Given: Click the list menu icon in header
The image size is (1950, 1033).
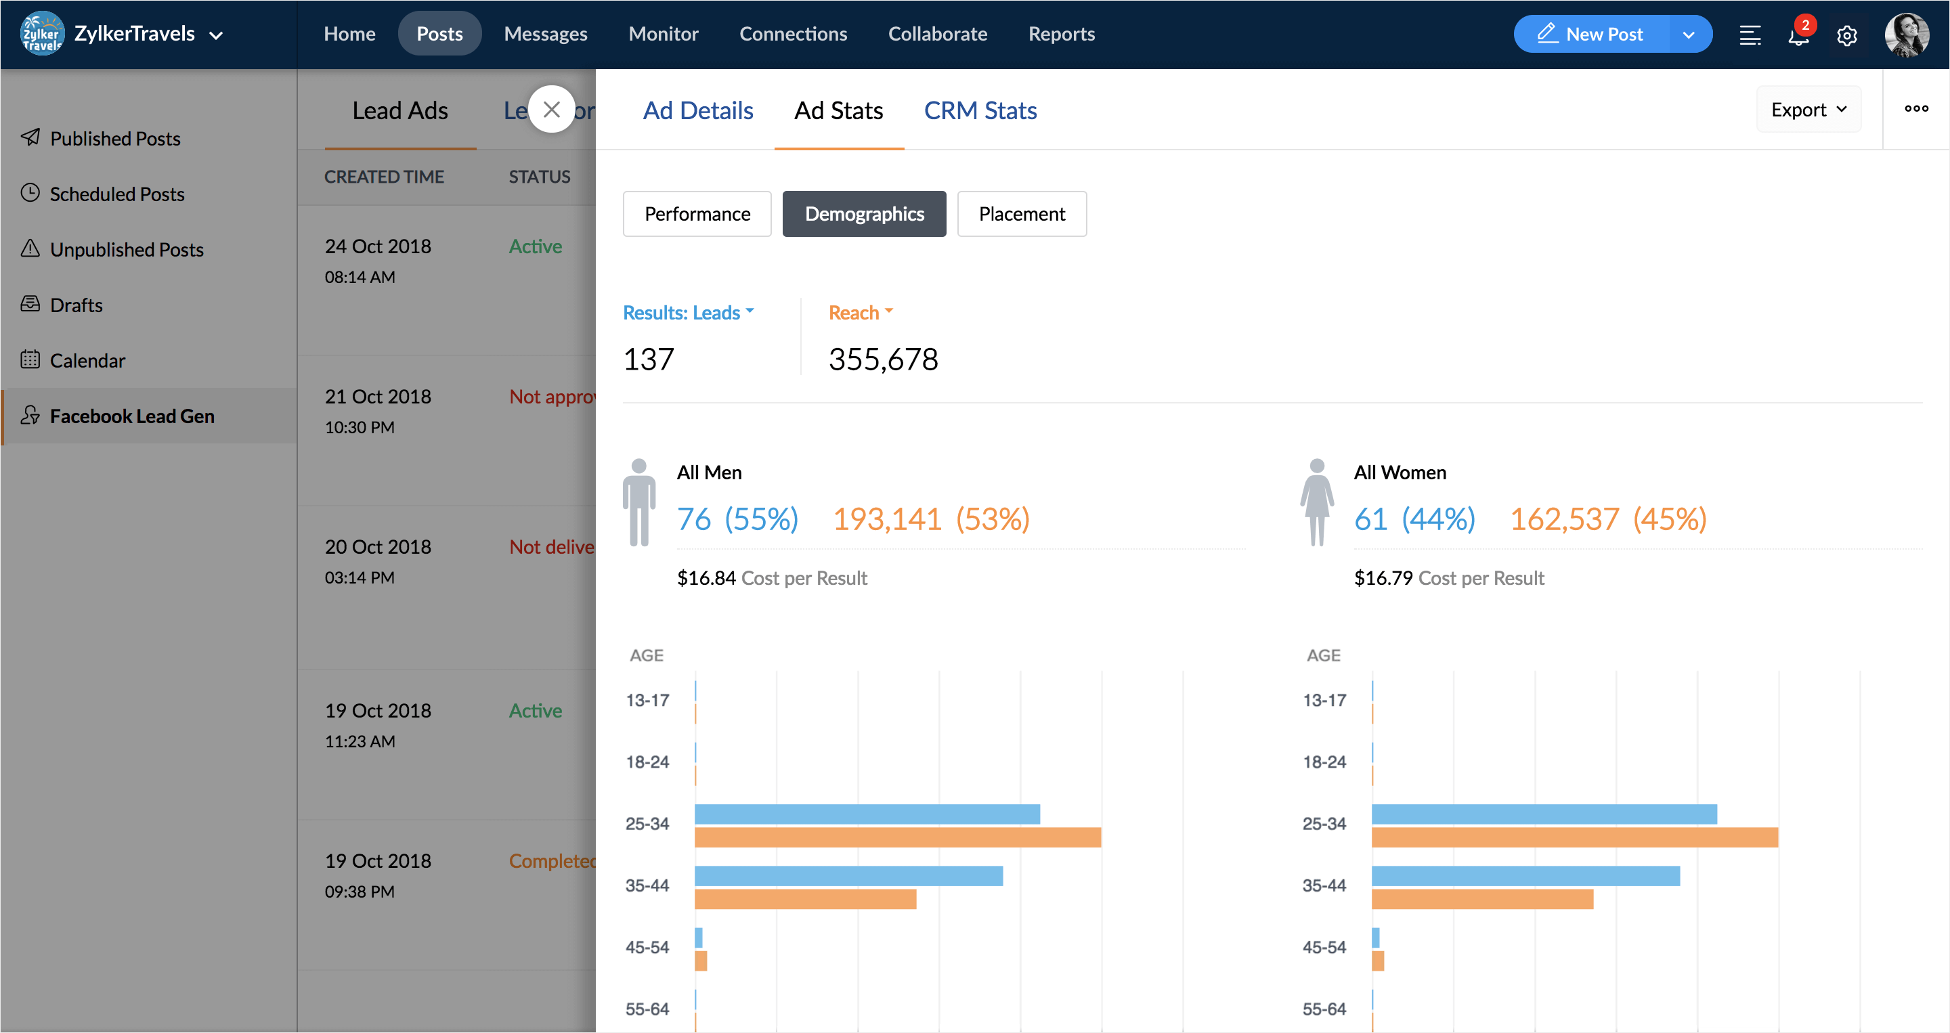Looking at the screenshot, I should click(1750, 36).
